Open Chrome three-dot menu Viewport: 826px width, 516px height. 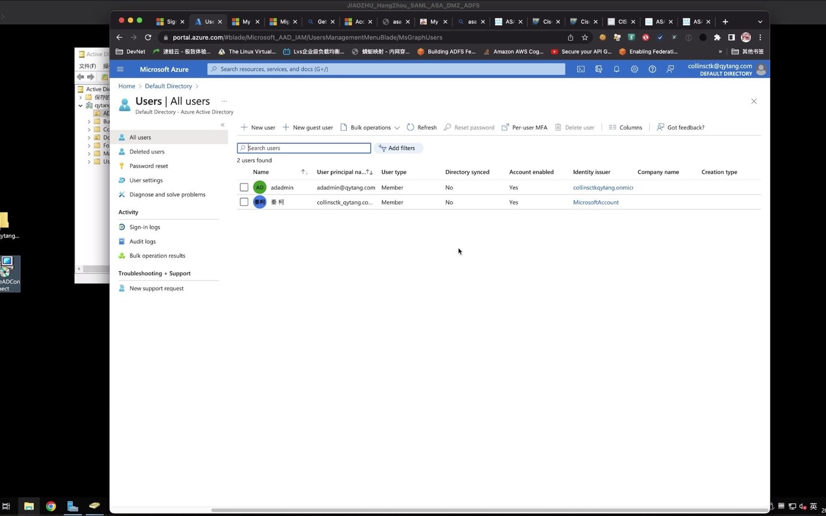(761, 37)
